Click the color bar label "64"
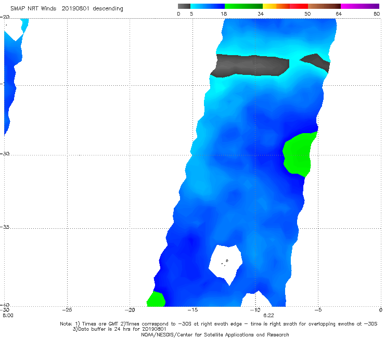385x338 pixels. click(339, 14)
